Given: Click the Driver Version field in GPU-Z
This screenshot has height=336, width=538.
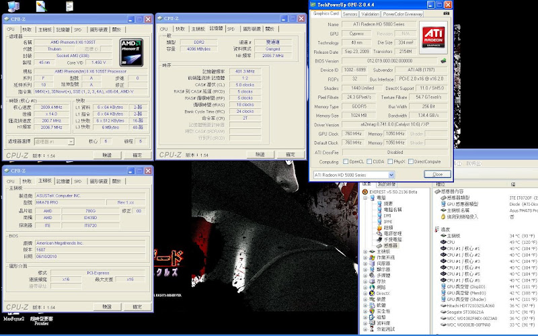Looking at the screenshot, I should (x=395, y=124).
